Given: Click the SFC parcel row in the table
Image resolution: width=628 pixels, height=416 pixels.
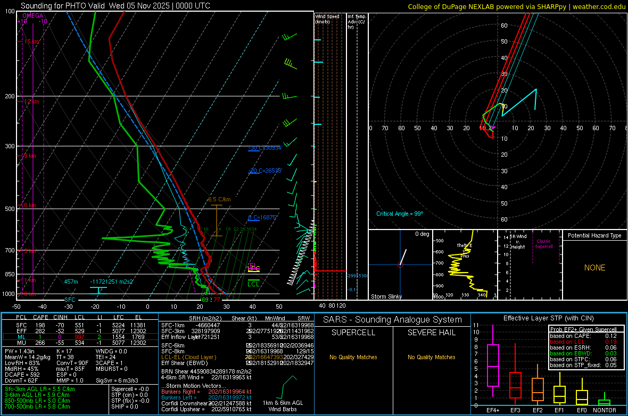Looking at the screenshot, I should point(80,325).
